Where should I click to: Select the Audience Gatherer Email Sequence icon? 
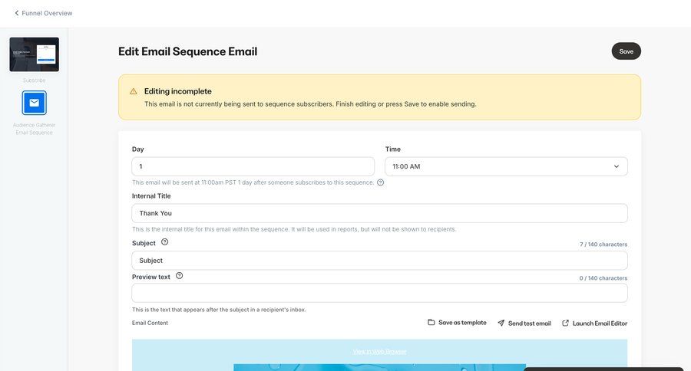point(35,103)
